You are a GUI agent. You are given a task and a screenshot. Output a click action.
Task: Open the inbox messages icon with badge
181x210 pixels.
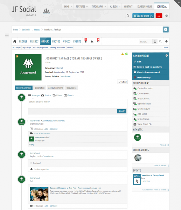pyautogui.click(x=98, y=41)
